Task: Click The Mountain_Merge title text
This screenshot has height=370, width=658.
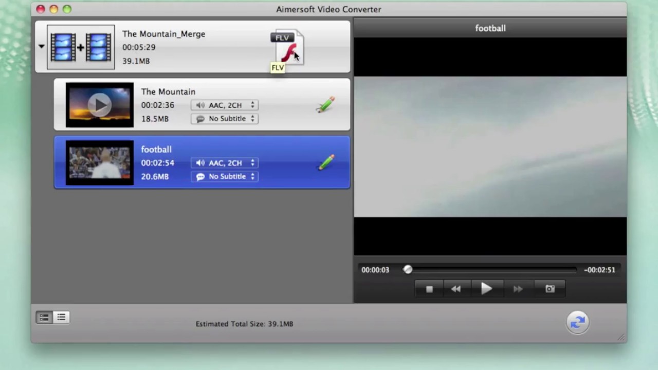Action: (x=163, y=34)
